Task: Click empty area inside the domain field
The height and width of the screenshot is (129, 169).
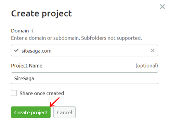Action: (x=100, y=51)
